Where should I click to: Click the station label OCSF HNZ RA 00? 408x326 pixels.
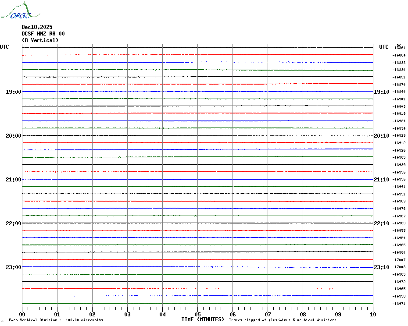(43, 34)
